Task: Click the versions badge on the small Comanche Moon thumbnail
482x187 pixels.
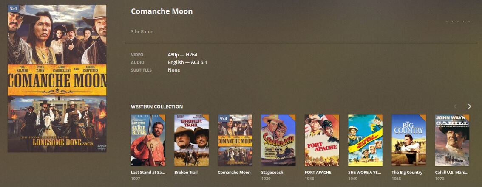Action: (x=223, y=118)
